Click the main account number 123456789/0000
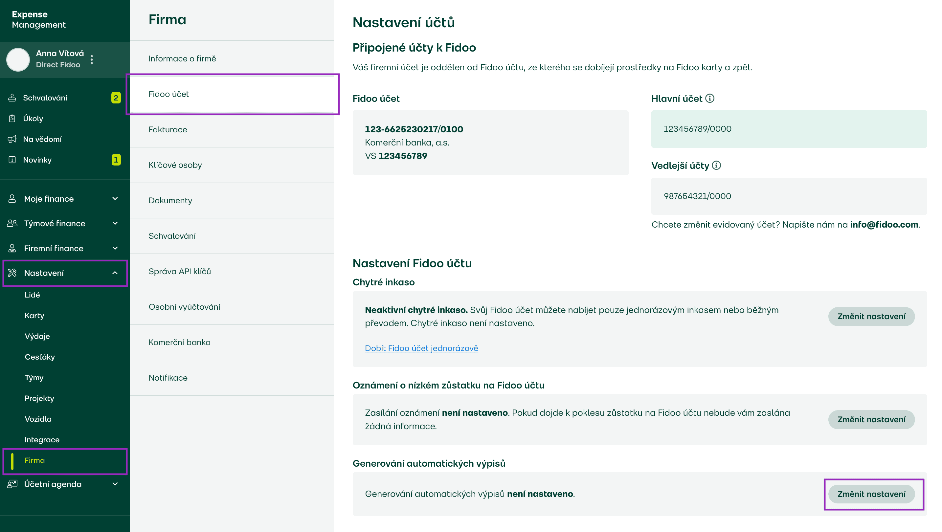This screenshot has width=942, height=532. point(697,129)
